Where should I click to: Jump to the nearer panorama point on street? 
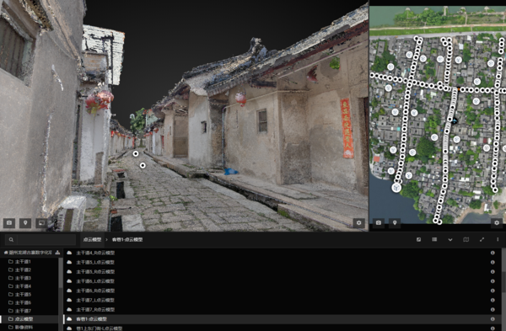coord(143,165)
